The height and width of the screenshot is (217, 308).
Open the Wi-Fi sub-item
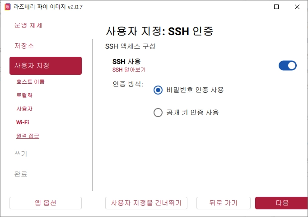click(x=23, y=122)
